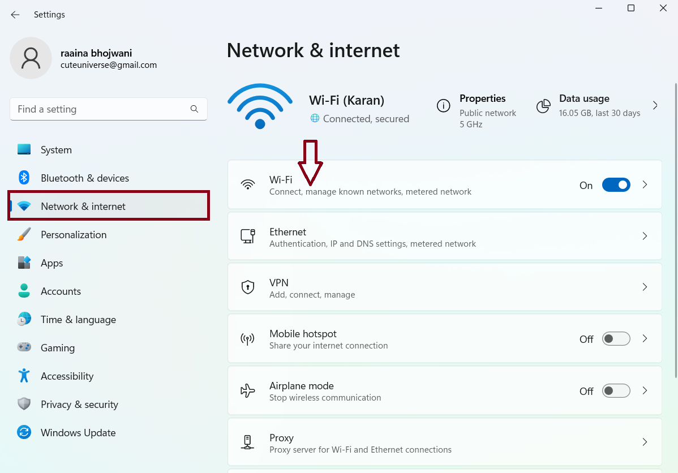The height and width of the screenshot is (473, 678).
Task: Switch on Airplane mode toggle
Action: (616, 391)
